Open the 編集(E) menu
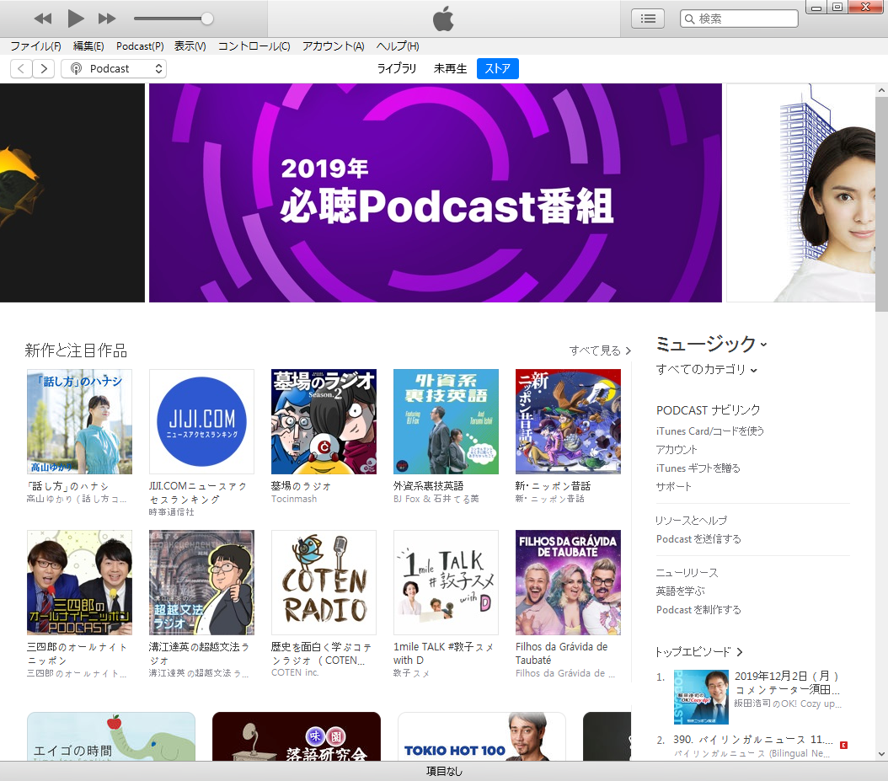Screen dimensions: 888x781 [88, 45]
